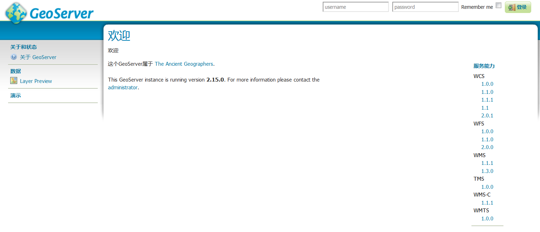This screenshot has height=232, width=540.
Task: Click the WFS service label
Action: 479,124
